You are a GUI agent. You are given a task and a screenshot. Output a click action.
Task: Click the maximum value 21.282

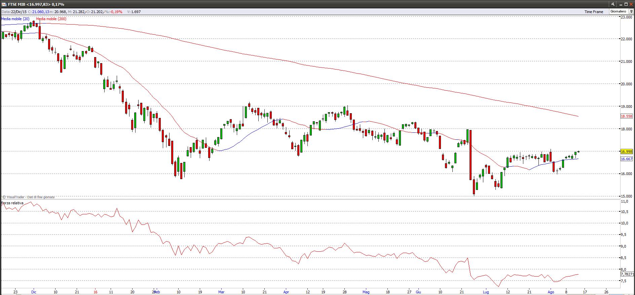79,12
